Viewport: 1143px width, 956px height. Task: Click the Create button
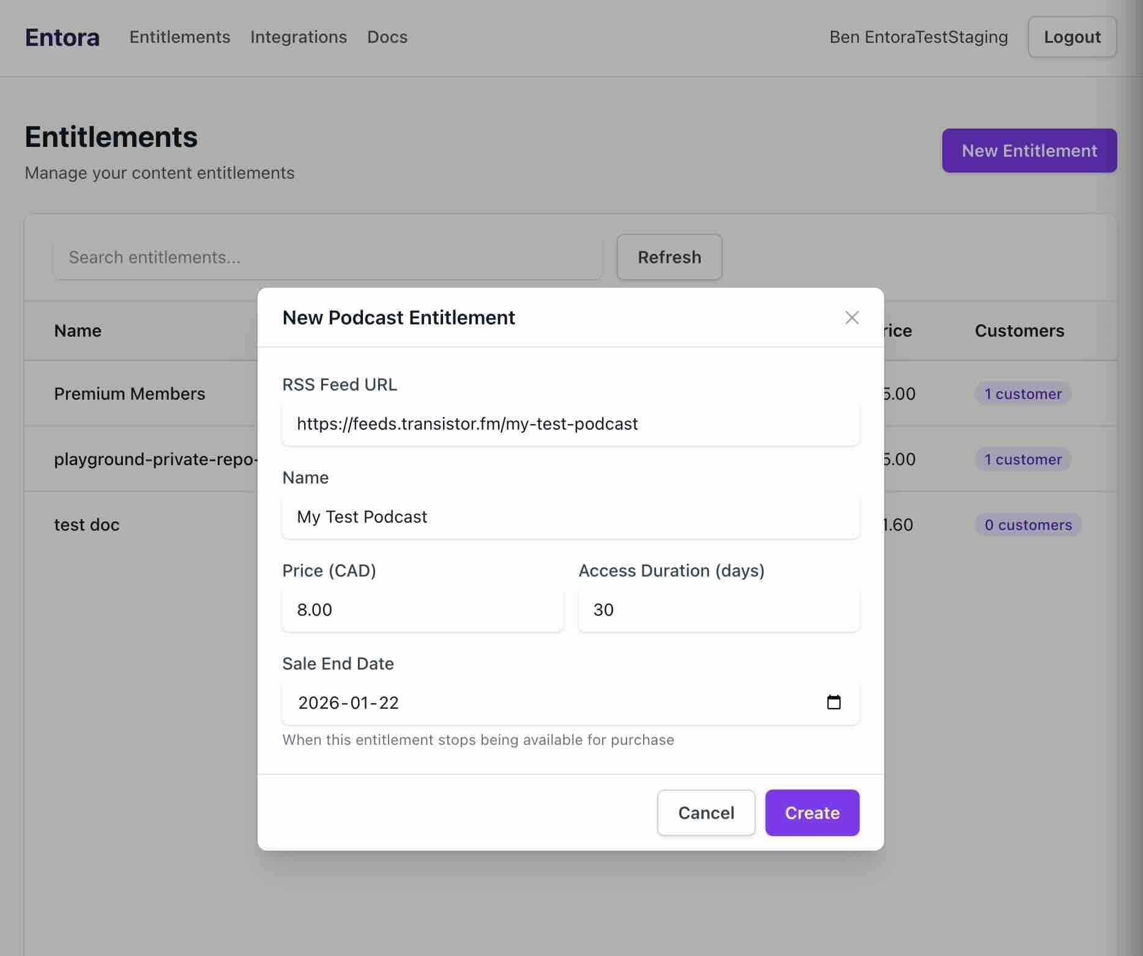[812, 813]
